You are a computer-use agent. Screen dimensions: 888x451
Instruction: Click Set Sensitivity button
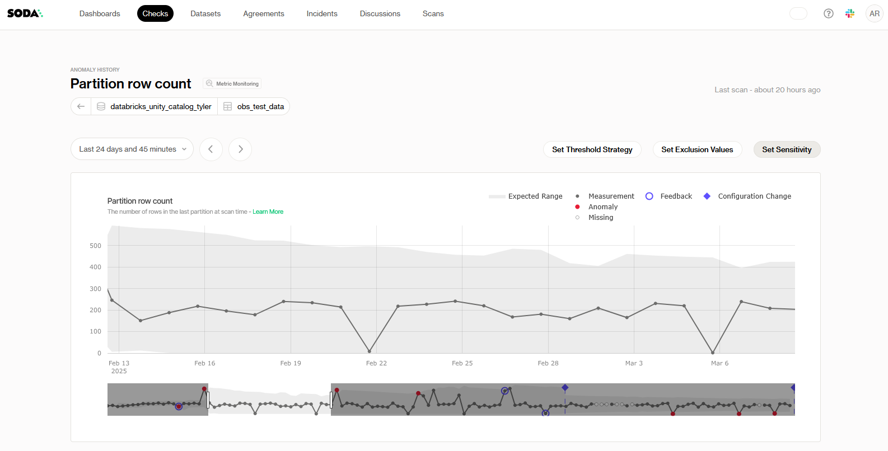point(786,149)
